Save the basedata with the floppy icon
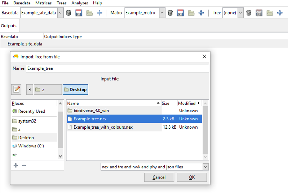The width and height of the screenshot is (288, 193). 79,13
